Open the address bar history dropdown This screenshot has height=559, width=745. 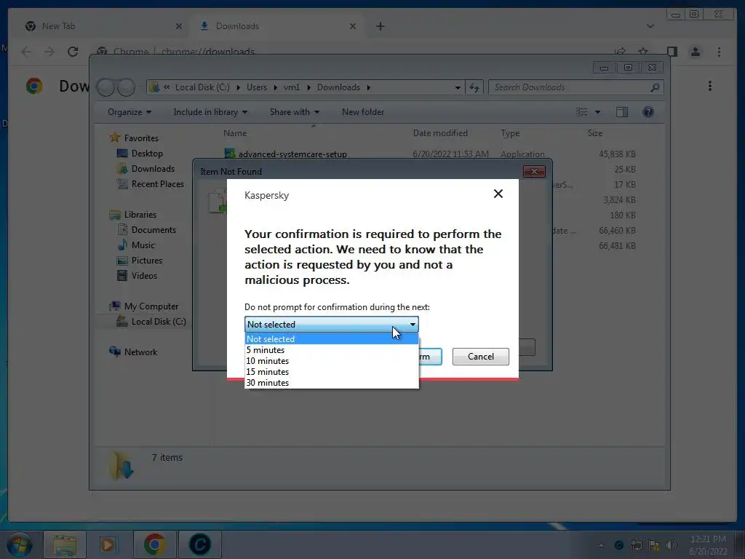pos(457,87)
